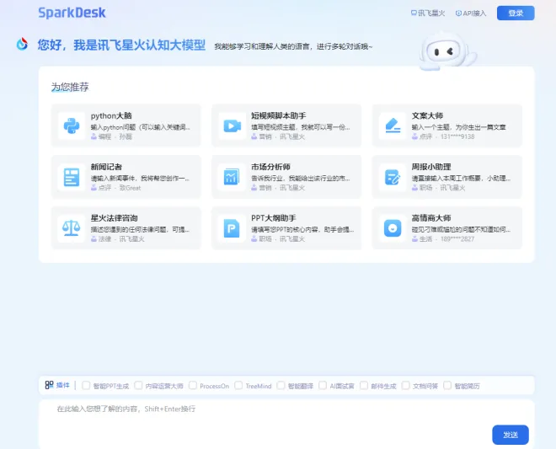Open the PPT大纲助手 P icon

pyautogui.click(x=232, y=228)
